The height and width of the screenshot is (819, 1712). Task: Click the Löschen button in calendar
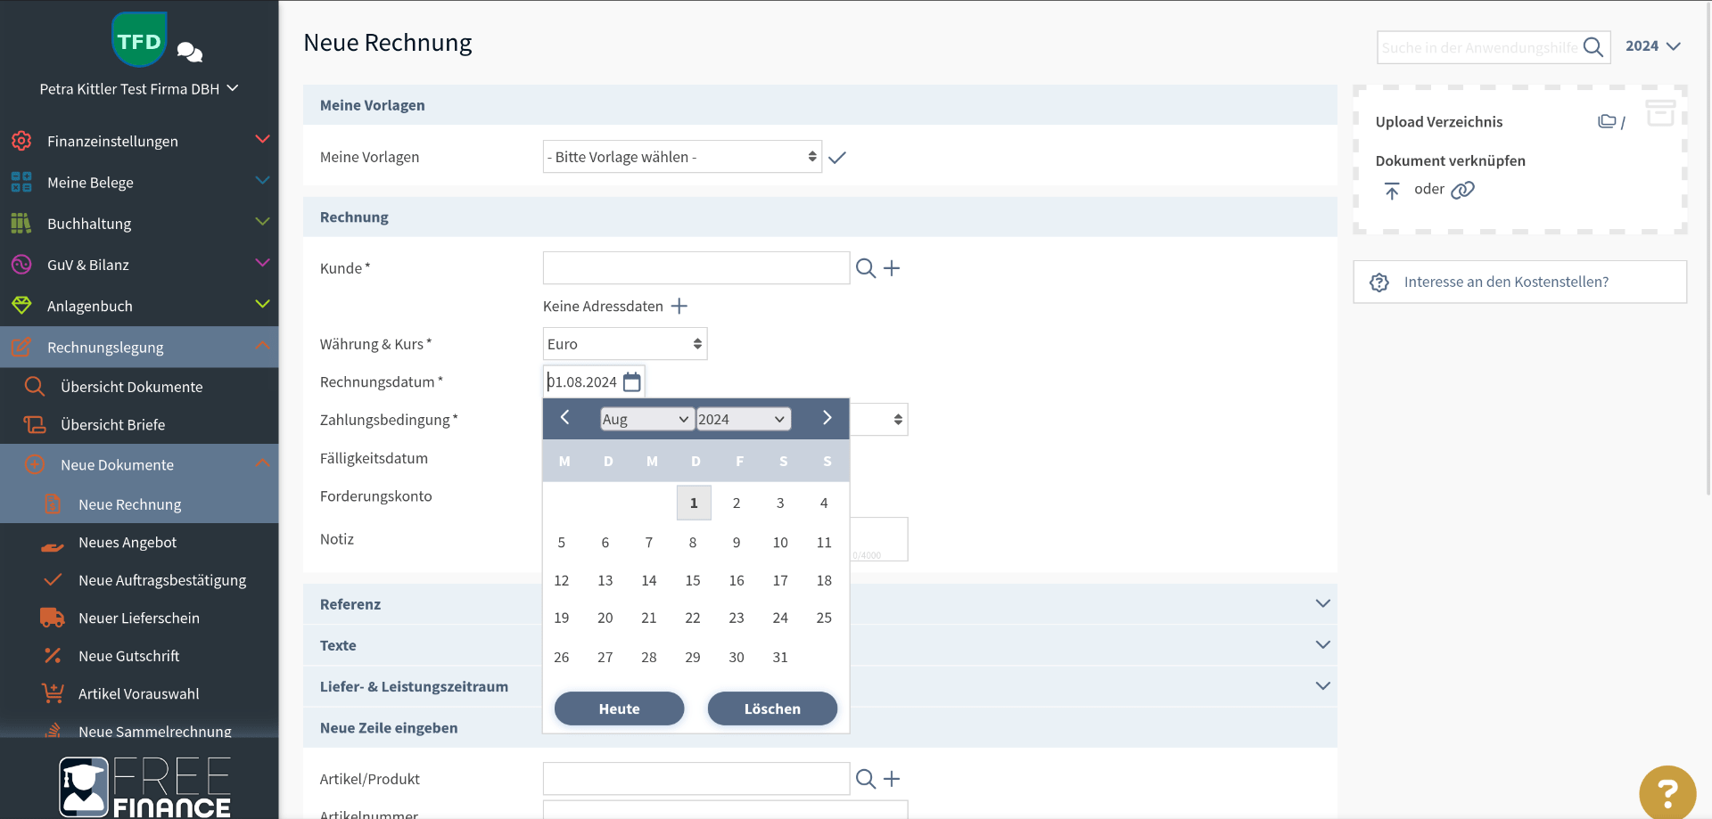point(772,709)
